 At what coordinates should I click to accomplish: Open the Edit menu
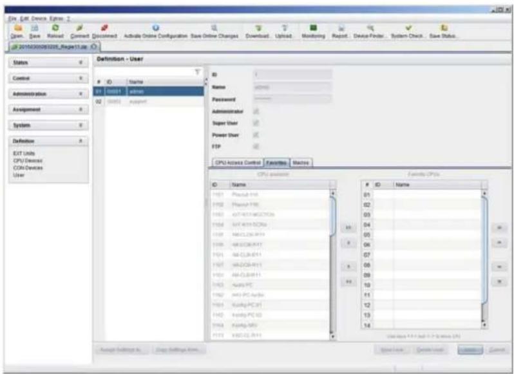(24, 18)
